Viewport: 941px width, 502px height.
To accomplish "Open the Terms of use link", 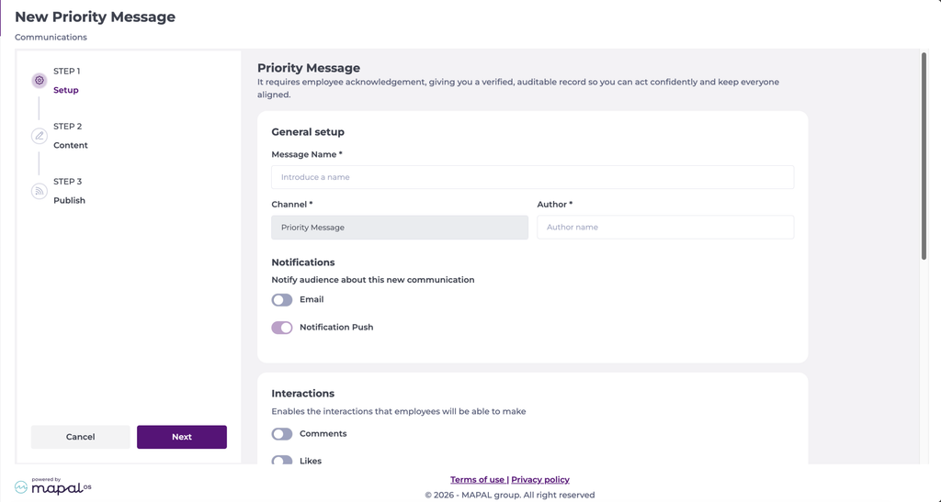I will (477, 479).
